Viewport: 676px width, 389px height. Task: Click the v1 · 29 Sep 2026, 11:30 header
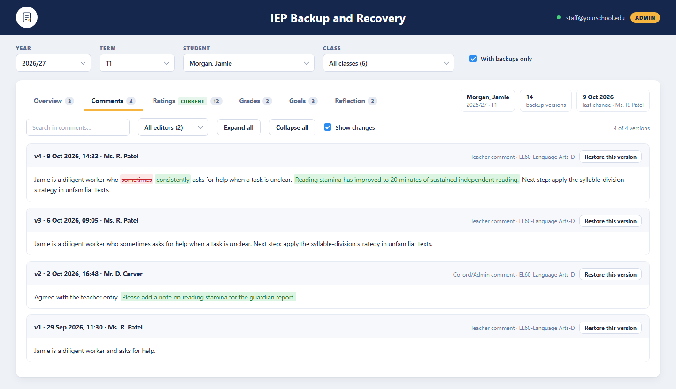[x=88, y=327]
